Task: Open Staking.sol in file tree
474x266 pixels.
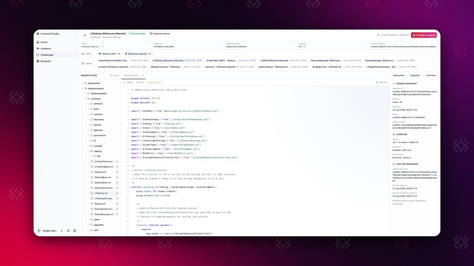Action: [100, 204]
